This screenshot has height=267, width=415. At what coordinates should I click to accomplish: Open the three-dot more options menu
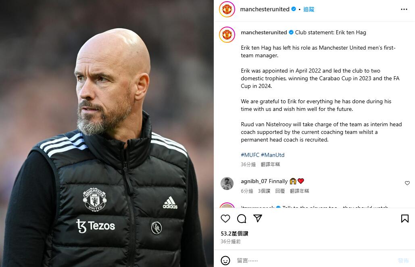pos(404,9)
